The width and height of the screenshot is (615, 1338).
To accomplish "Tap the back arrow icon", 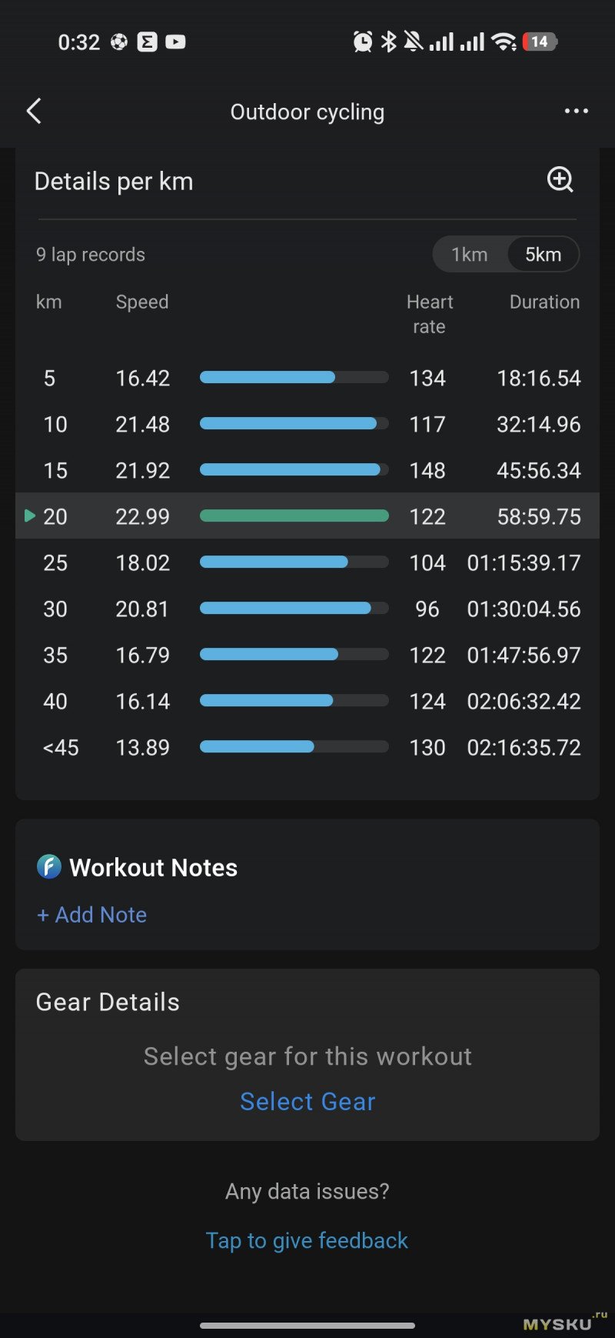I will pos(34,112).
